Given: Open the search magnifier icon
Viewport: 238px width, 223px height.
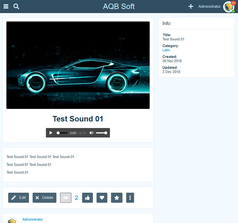Looking at the screenshot, I should pyautogui.click(x=16, y=6).
